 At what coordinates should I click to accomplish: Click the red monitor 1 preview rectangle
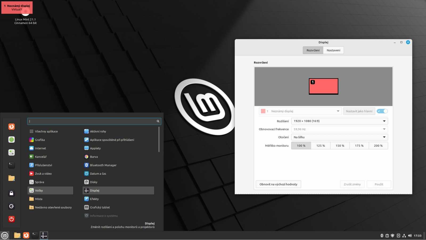coord(323,86)
